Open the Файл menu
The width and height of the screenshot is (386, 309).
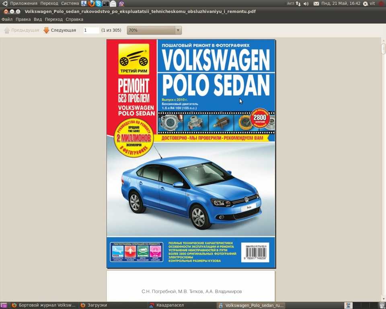pos(7,19)
